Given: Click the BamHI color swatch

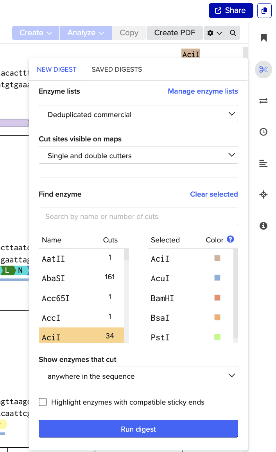Looking at the screenshot, I should 217,298.
